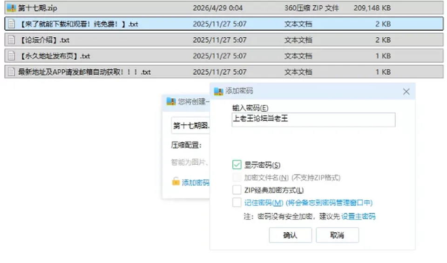Toggle the disabled 加密文件名(N) checkbox
Screen dimensions: 447x263
[237, 177]
